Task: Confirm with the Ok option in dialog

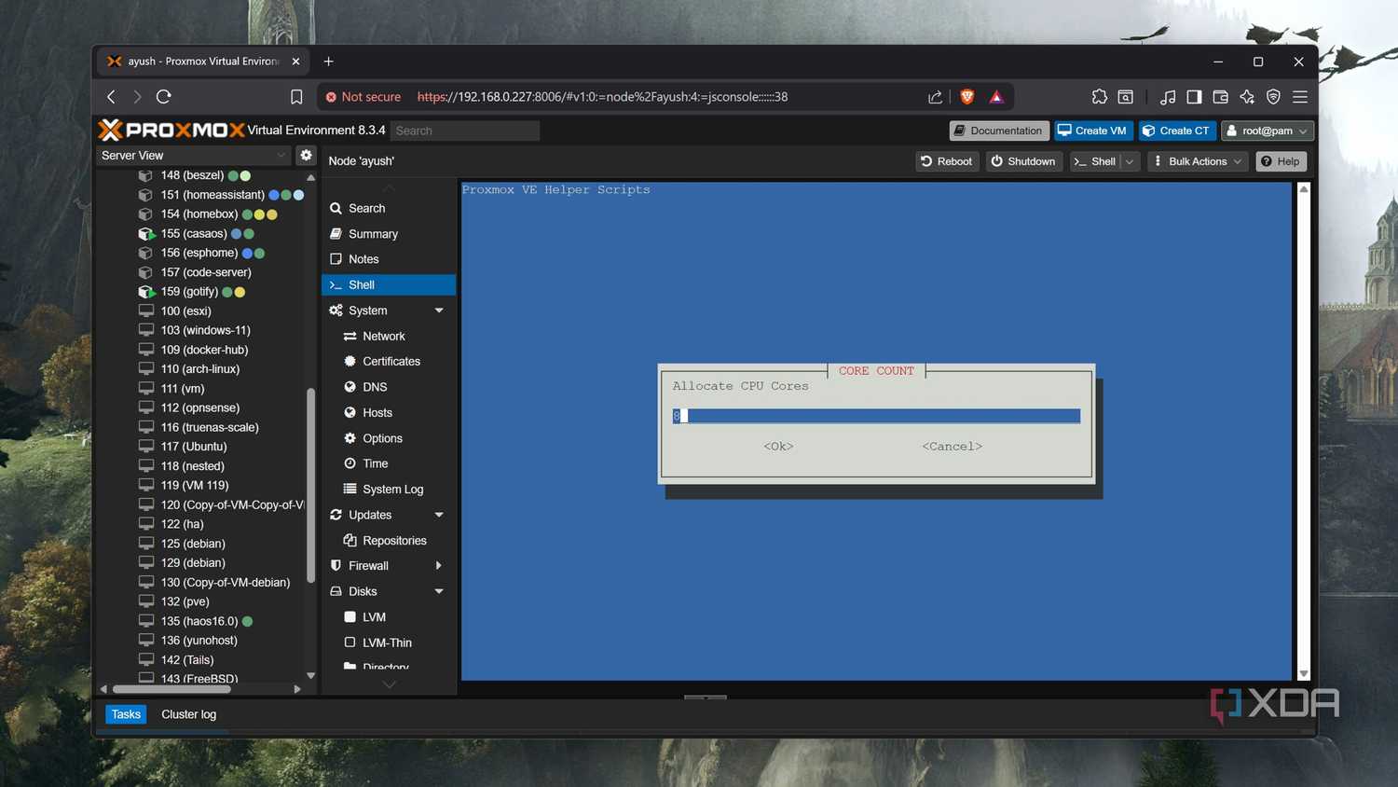Action: [x=778, y=447]
